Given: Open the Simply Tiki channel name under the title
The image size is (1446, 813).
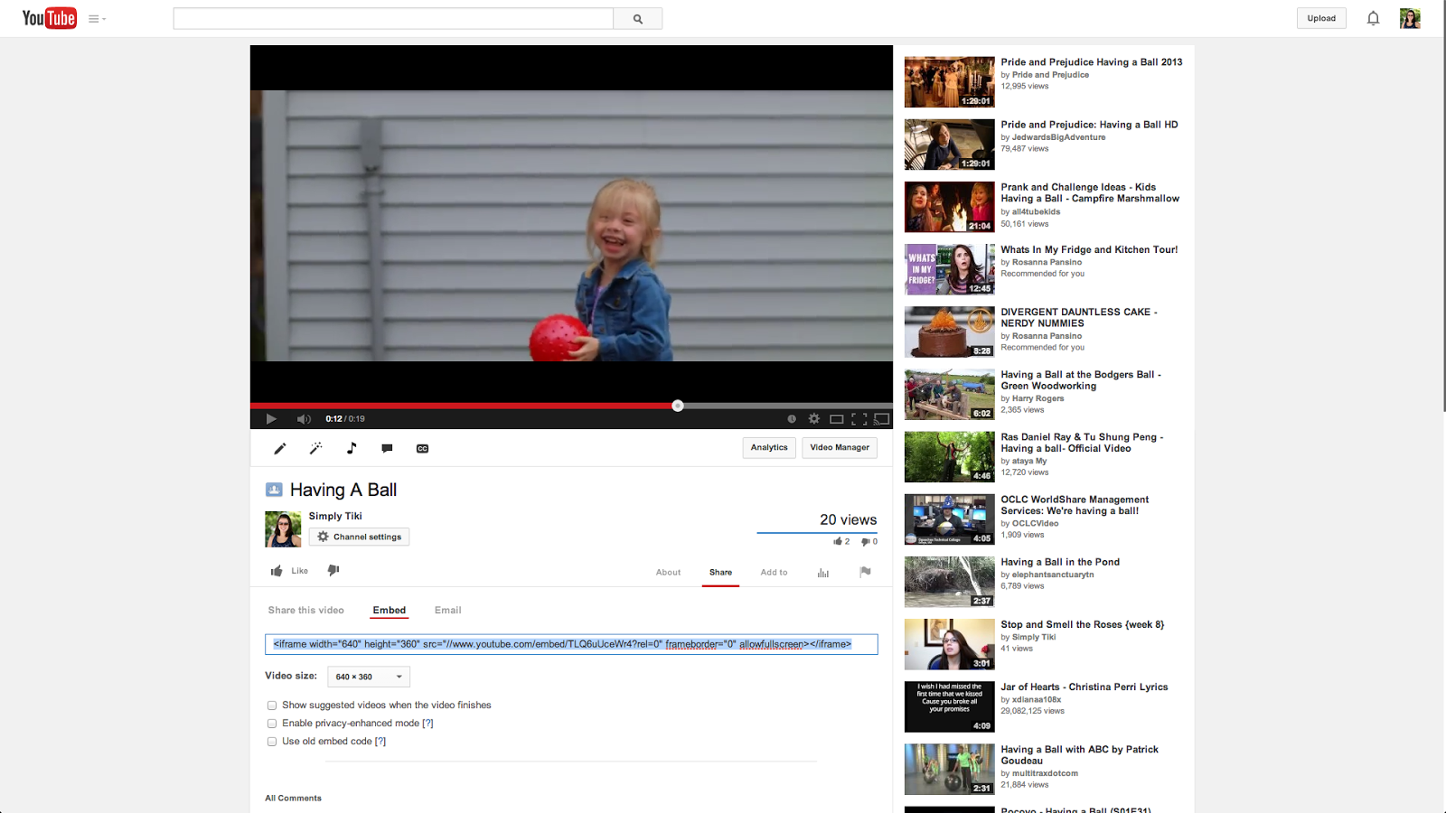Looking at the screenshot, I should pyautogui.click(x=335, y=516).
